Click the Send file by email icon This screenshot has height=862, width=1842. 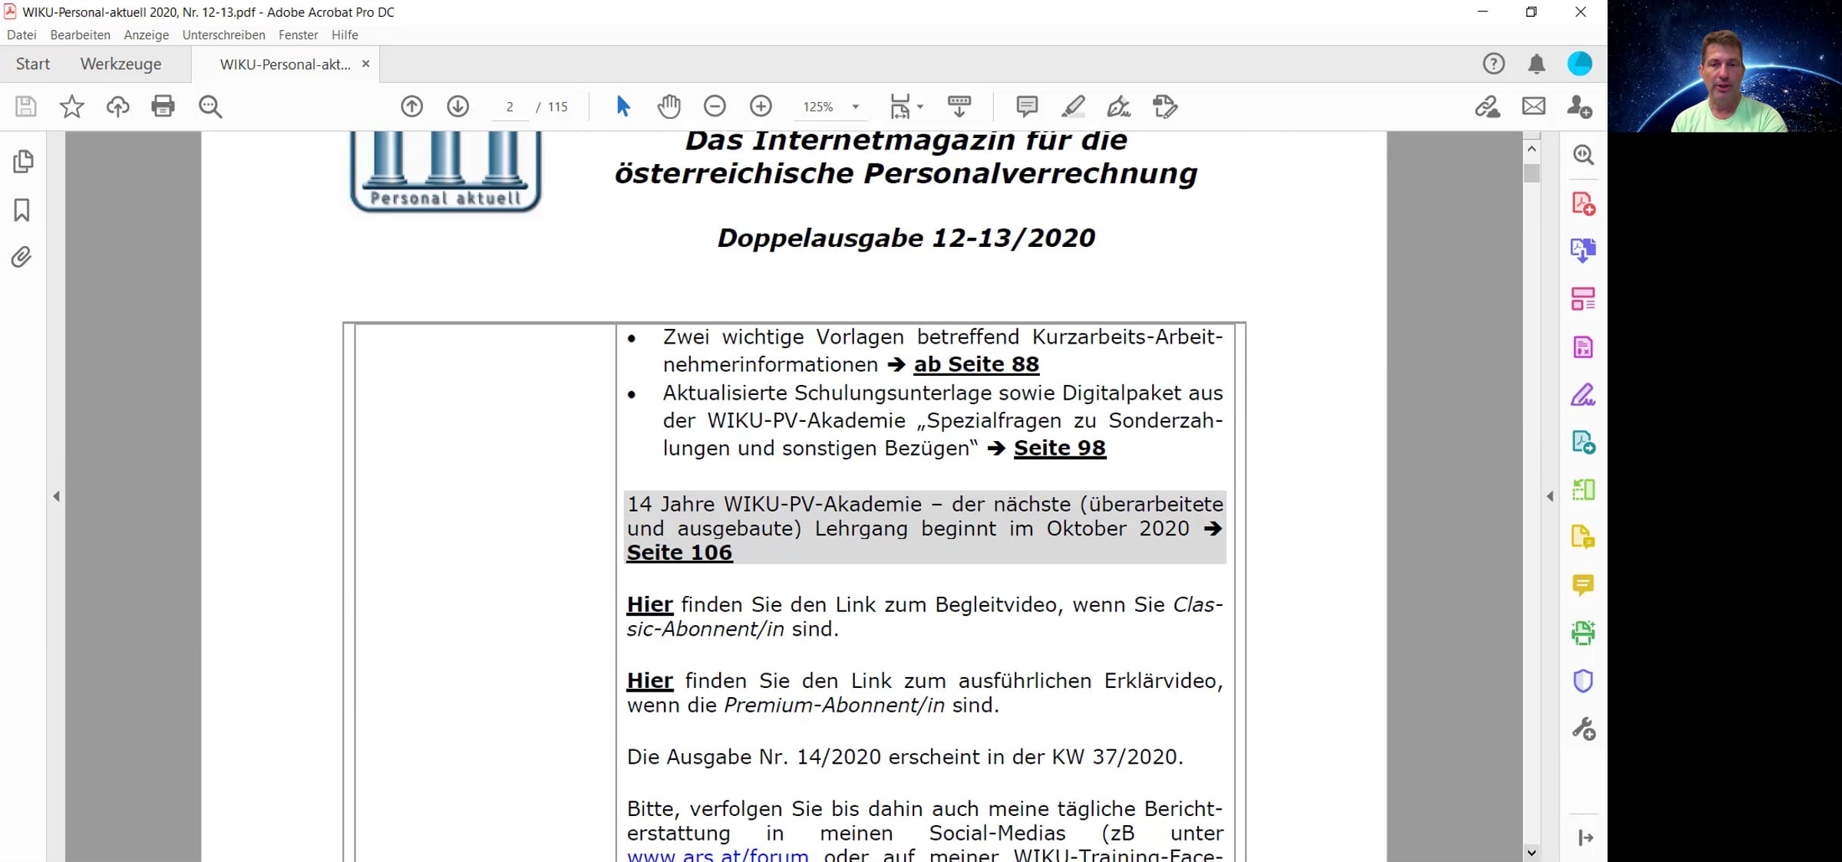[x=1533, y=107]
